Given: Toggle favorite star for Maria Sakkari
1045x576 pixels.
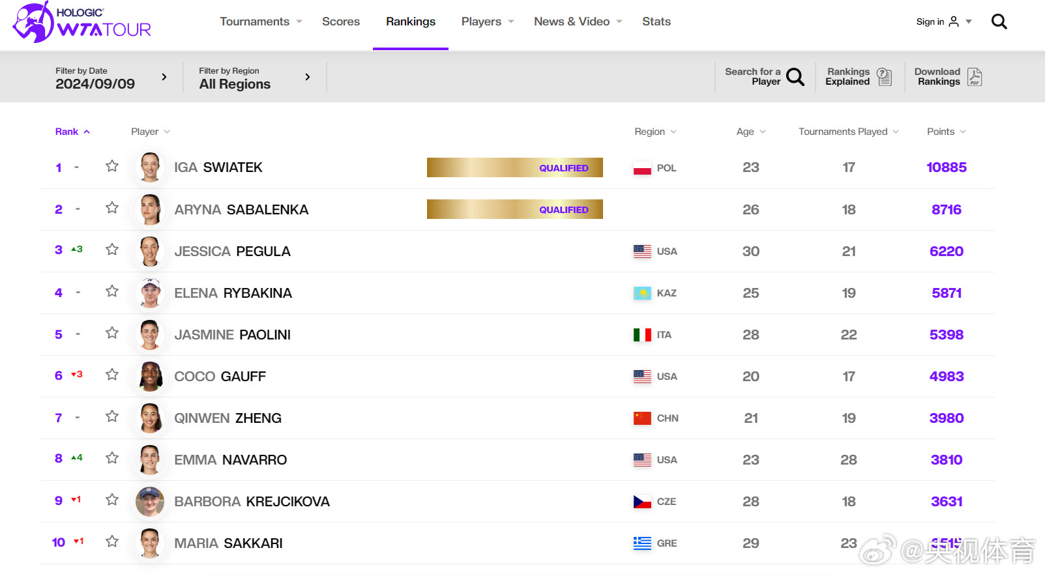Looking at the screenshot, I should pos(112,541).
